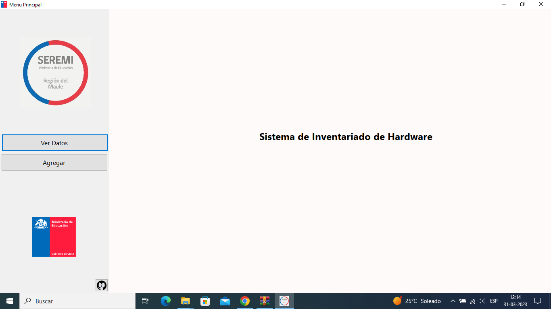Click the Wi-Fi icon in the system tray

472,301
